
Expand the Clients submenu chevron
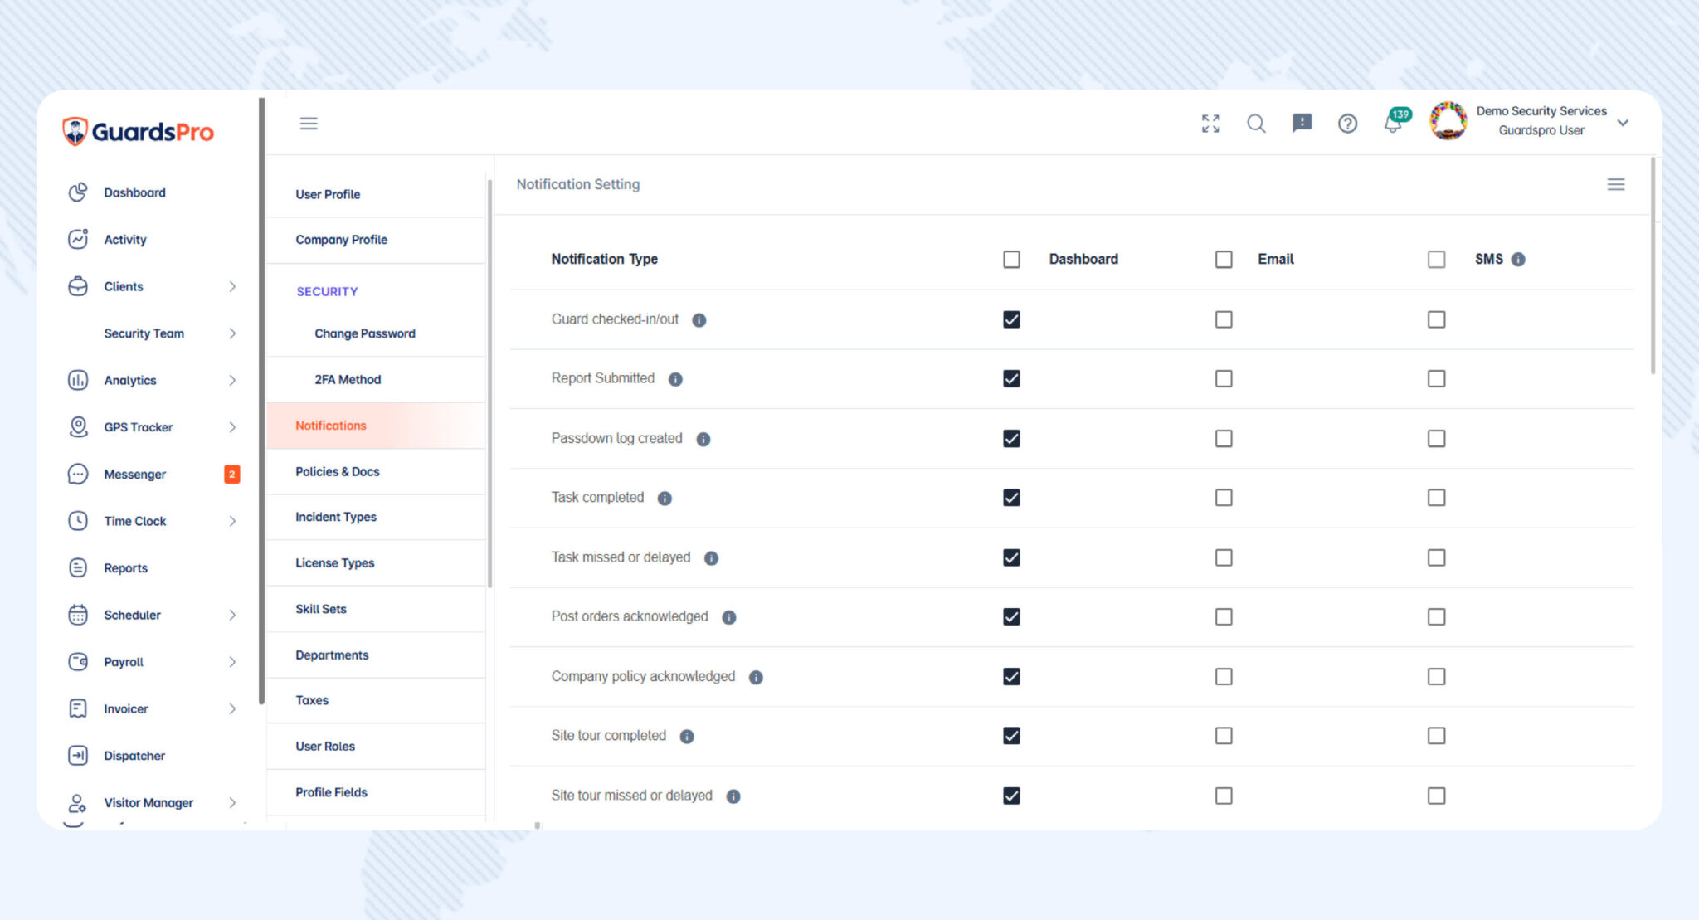pyautogui.click(x=232, y=286)
